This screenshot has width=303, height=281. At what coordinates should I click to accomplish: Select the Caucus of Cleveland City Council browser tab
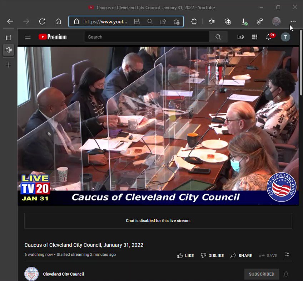[x=151, y=7]
